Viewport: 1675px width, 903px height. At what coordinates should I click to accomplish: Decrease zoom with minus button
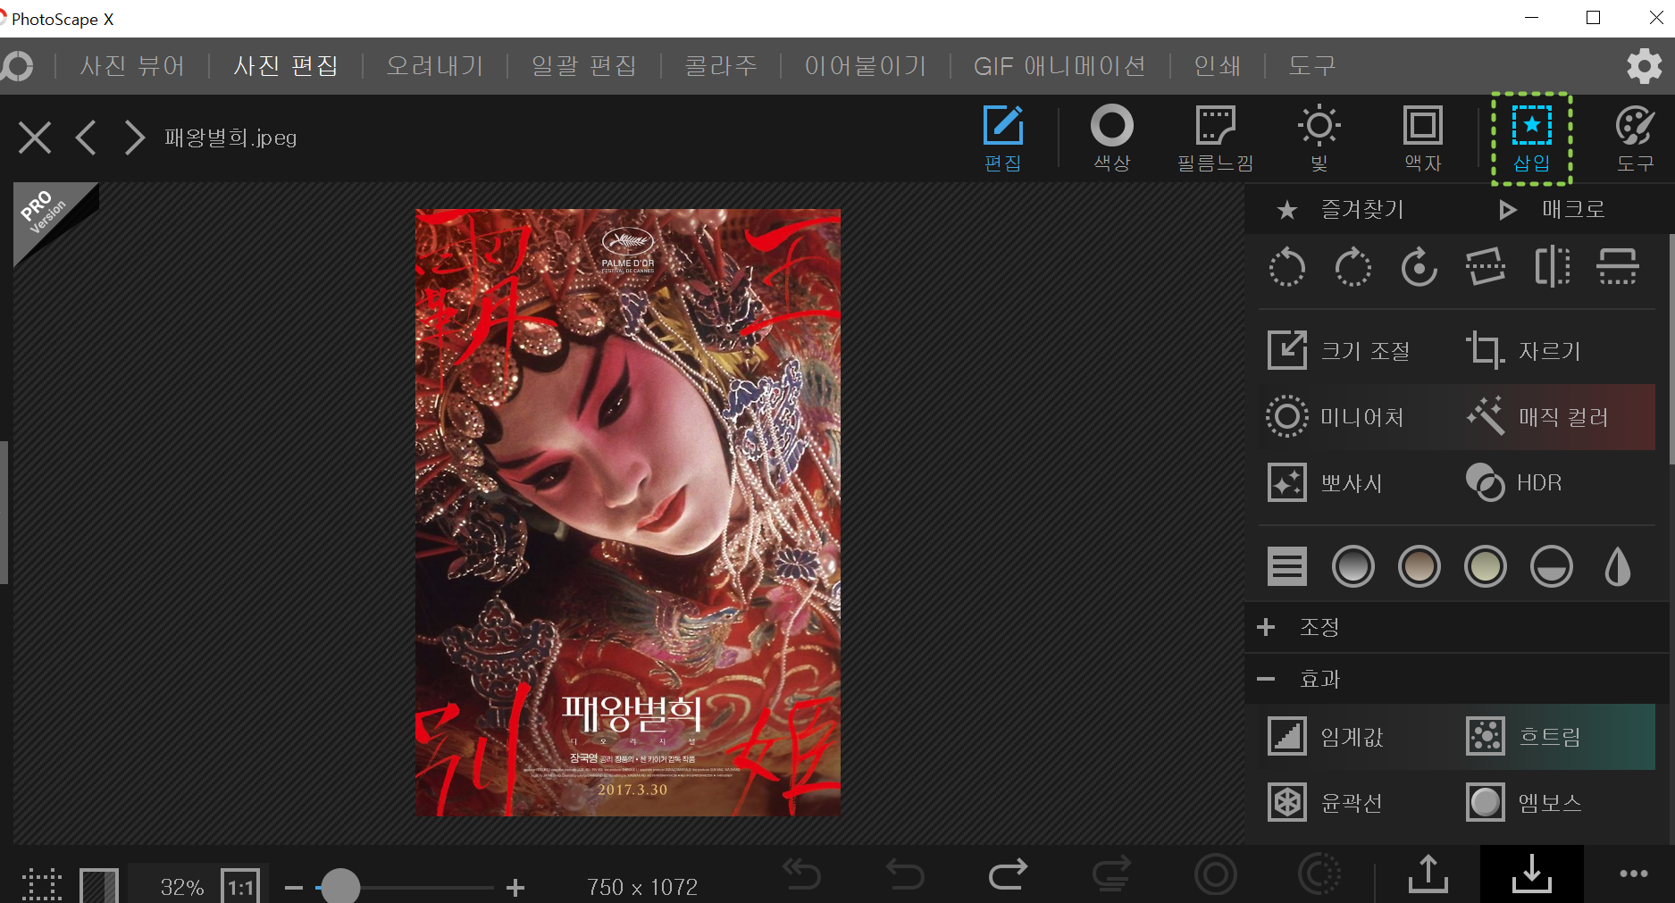294,888
